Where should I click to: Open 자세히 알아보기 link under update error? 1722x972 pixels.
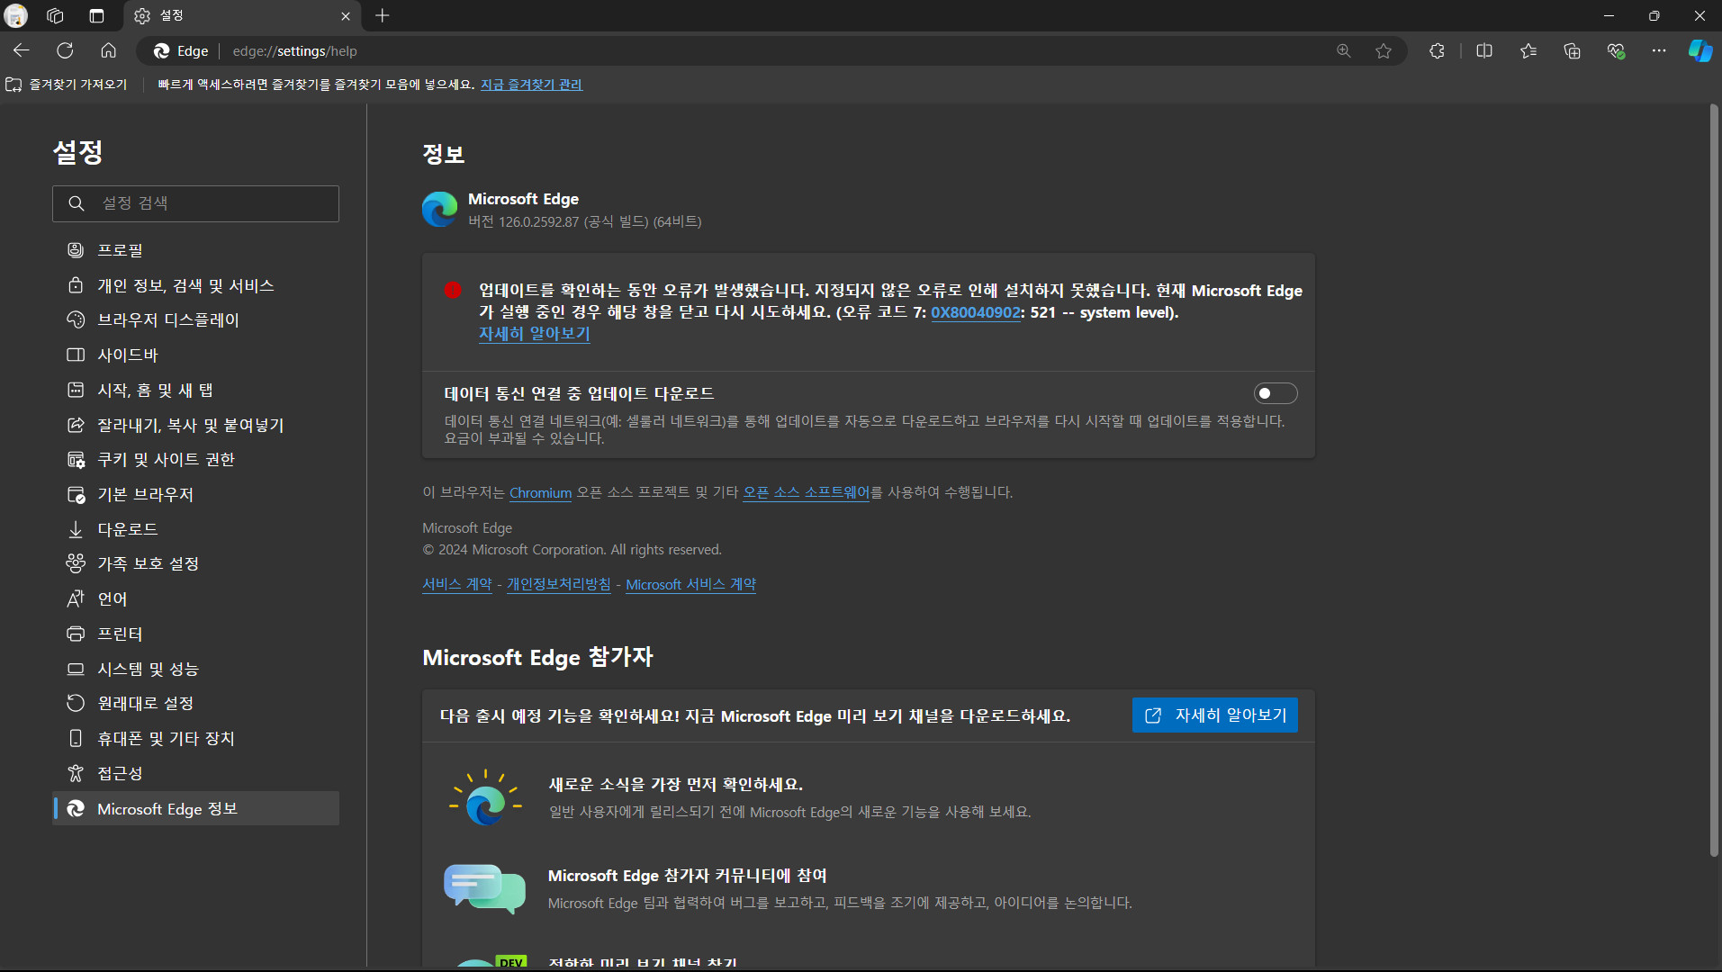(534, 334)
